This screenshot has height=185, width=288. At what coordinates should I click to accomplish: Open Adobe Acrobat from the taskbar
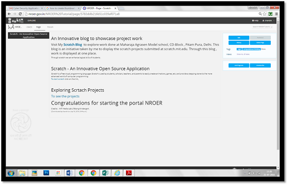129,173
